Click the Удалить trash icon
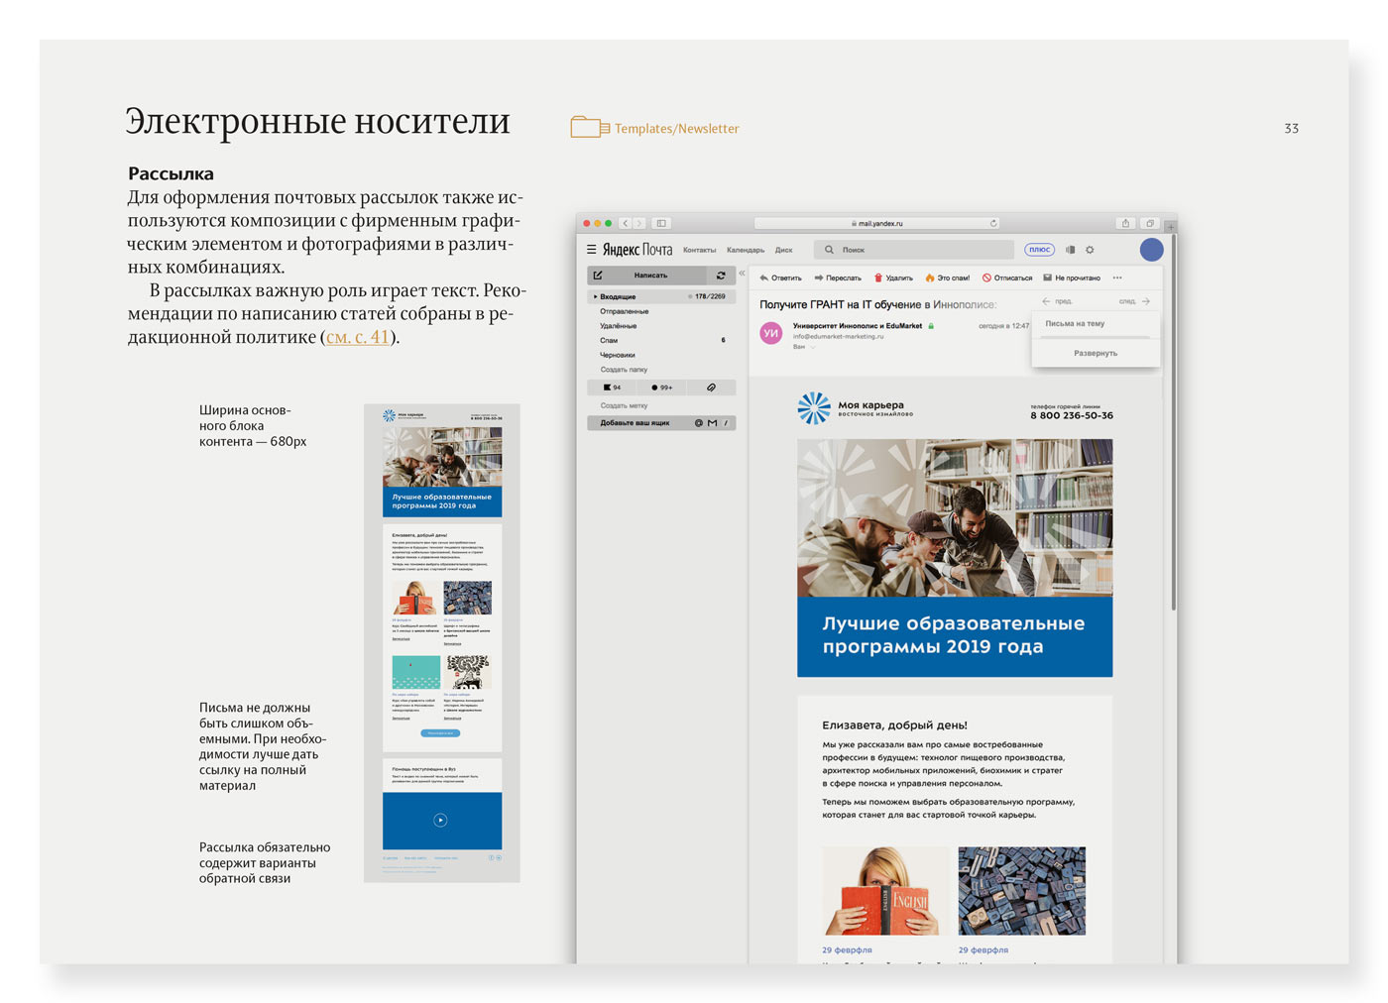Screen dimensions: 1388x1003 [x=877, y=279]
